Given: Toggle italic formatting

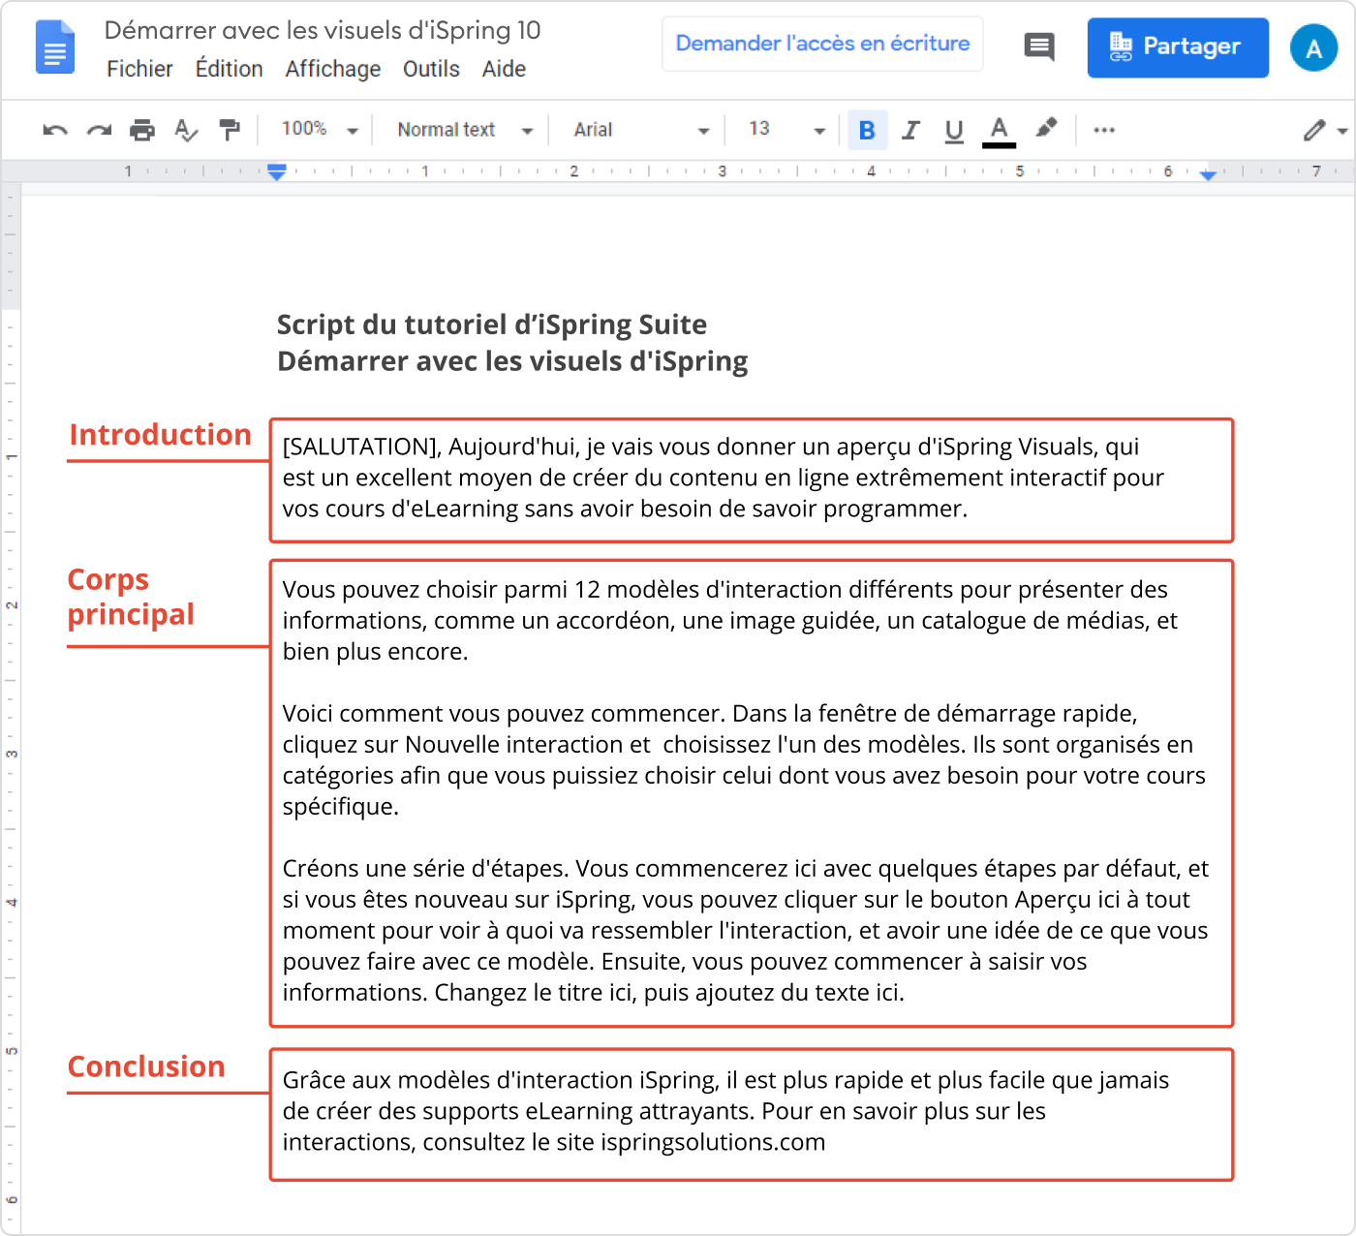Looking at the screenshot, I should pyautogui.click(x=910, y=130).
